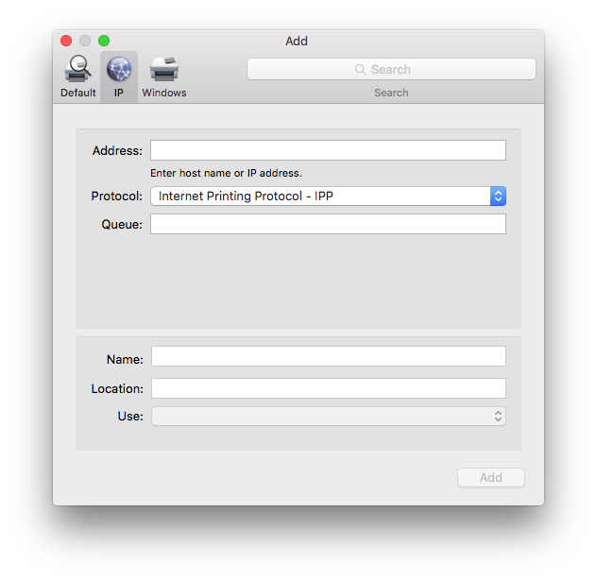Select the Default printer browser icon
Viewport: 597px width, 581px height.
[x=78, y=69]
